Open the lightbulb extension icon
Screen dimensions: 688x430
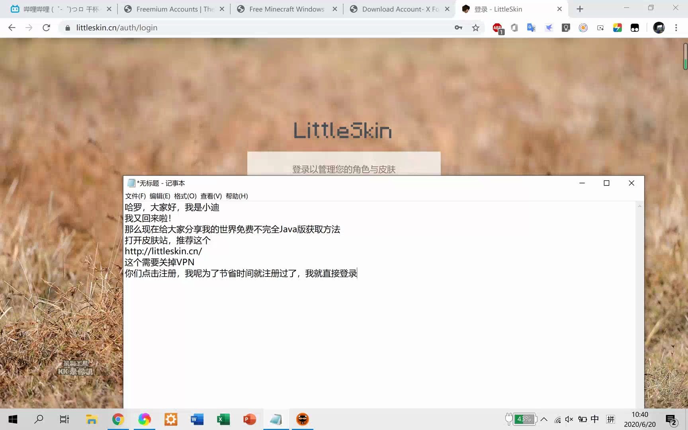click(566, 27)
